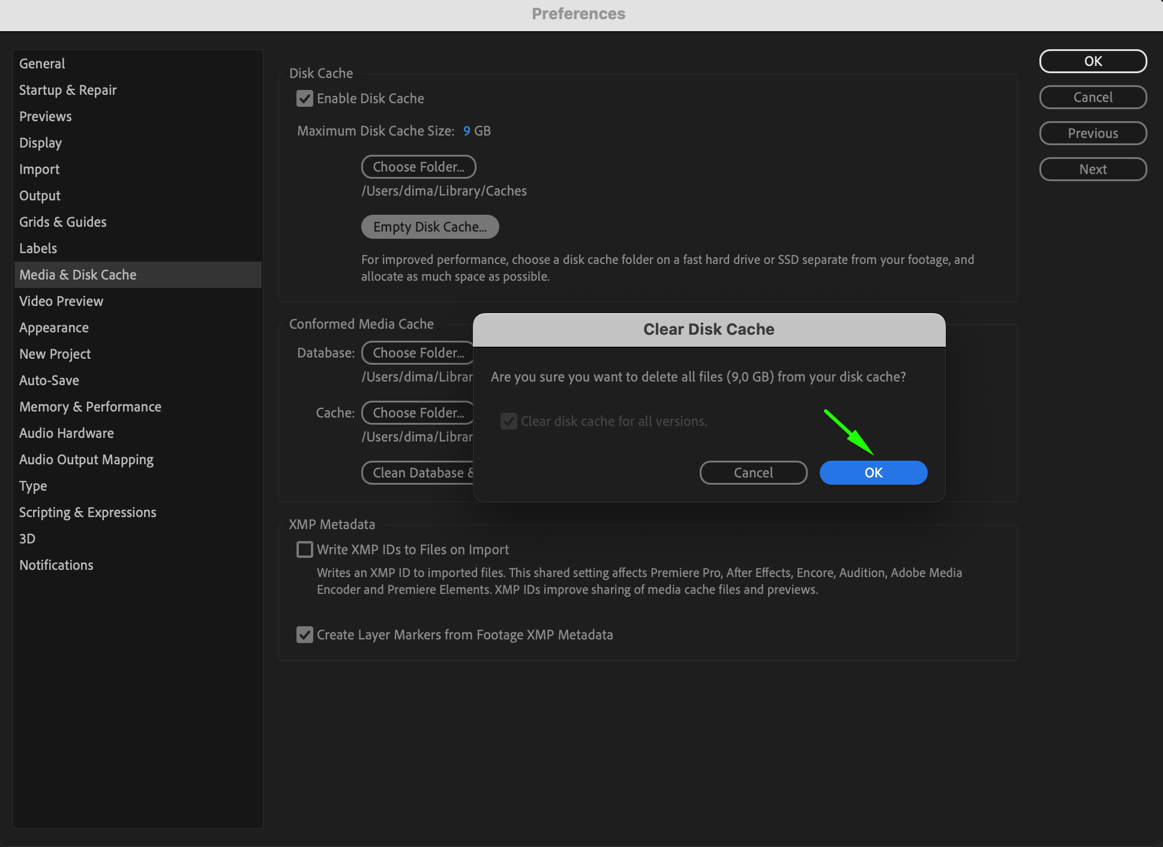Toggle Clear disk cache for all versions
The image size is (1163, 847).
509,421
